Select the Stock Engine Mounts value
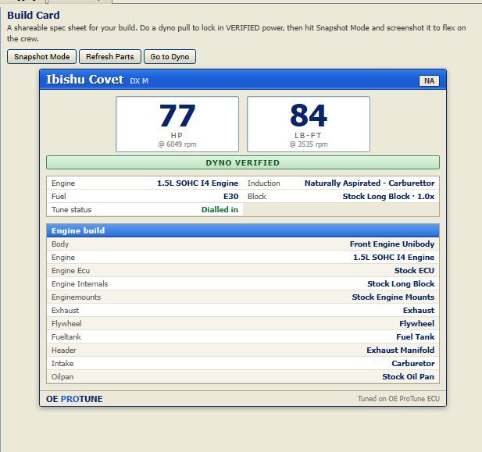This screenshot has width=482, height=452. click(x=393, y=297)
